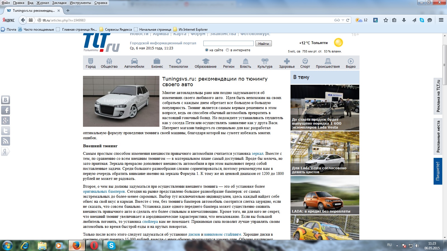Viewport: 447px width, 251px height.
Task: Open the Файл menu
Action: [x=6, y=3]
